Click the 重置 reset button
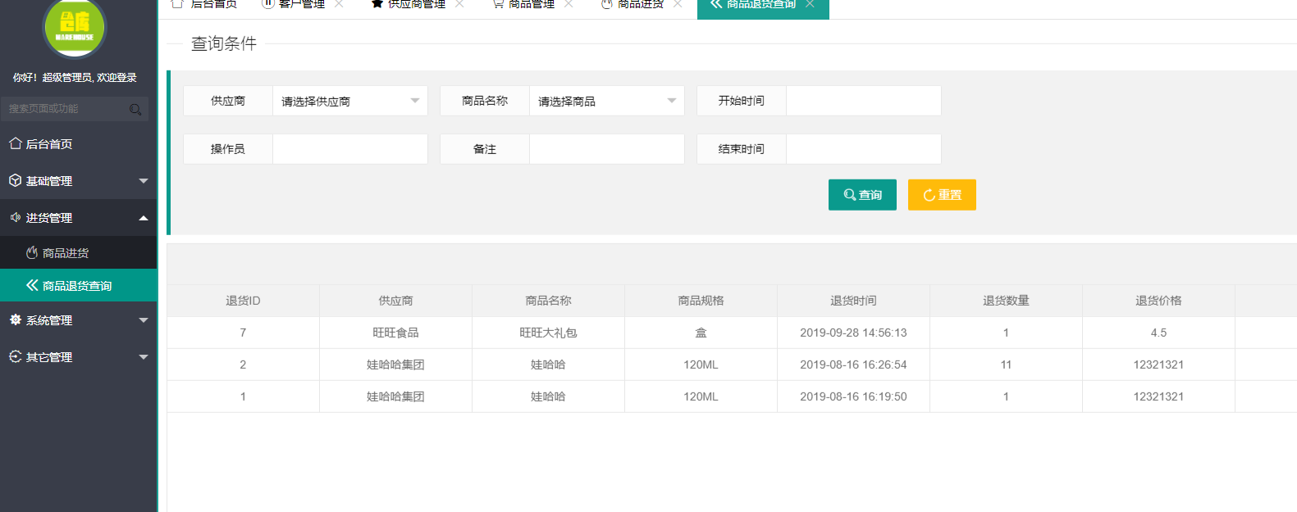 (942, 195)
